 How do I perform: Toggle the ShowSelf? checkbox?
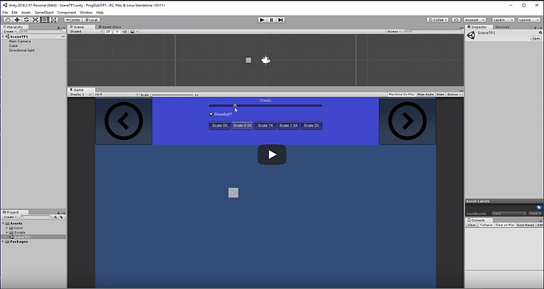pos(211,114)
